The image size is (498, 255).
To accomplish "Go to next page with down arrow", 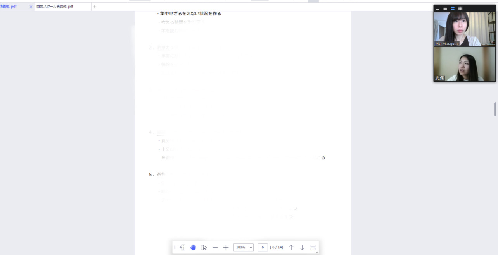I will [x=302, y=247].
